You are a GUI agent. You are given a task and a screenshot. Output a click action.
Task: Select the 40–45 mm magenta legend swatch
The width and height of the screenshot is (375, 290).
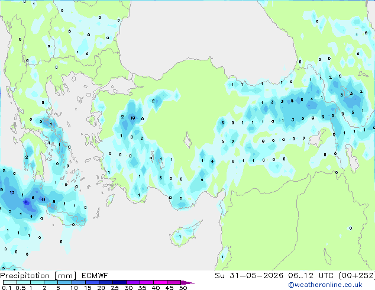click(160, 282)
